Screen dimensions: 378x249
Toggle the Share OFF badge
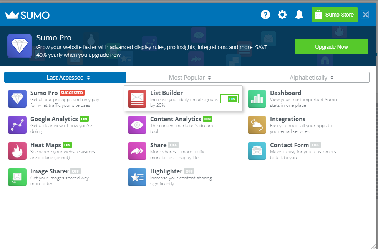pos(173,145)
